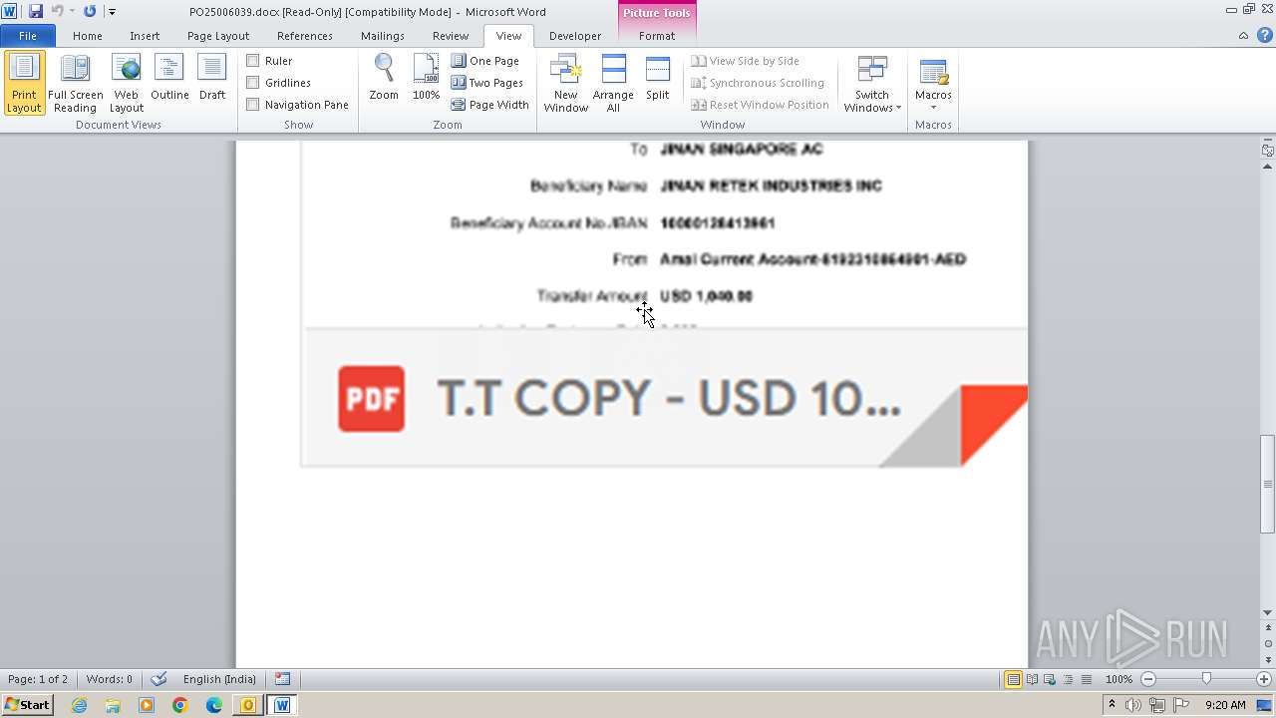The image size is (1276, 718).
Task: Click the T.T COPY PDF banner image
Action: (x=665, y=398)
